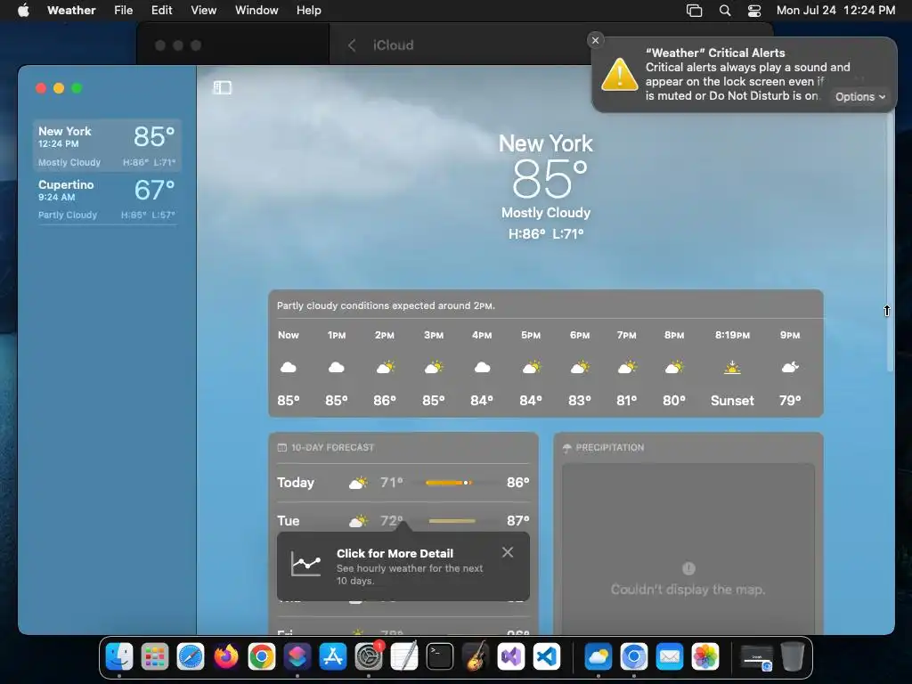Viewport: 912px width, 684px height.
Task: Click the 'Partly cloudy conditions expected' summary
Action: click(x=386, y=305)
